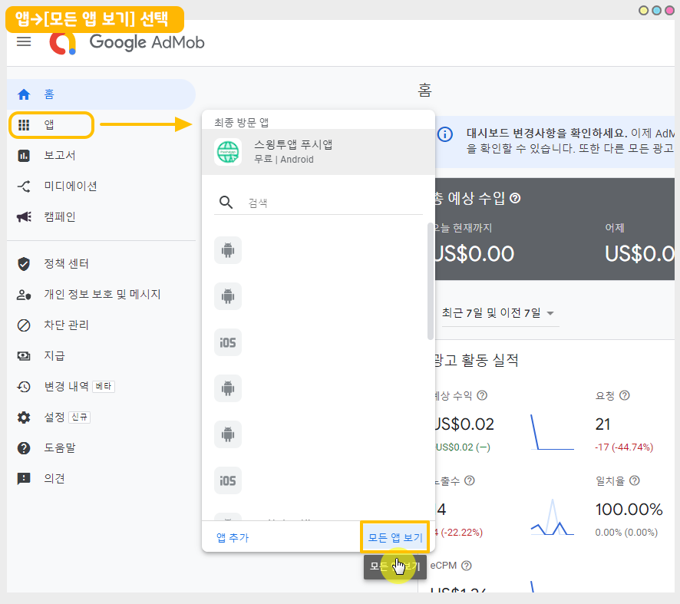The image size is (680, 604).
Task: Open 변경 내역 change history
Action: click(x=66, y=387)
